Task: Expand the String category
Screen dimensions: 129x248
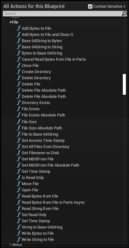Action: (x=11, y=245)
